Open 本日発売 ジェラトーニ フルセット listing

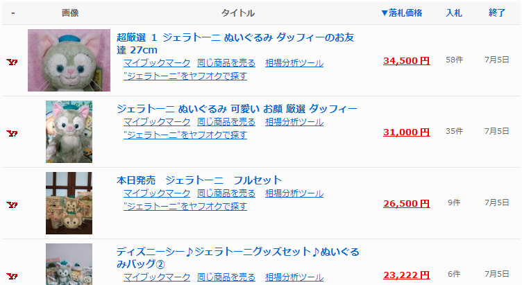199,180
